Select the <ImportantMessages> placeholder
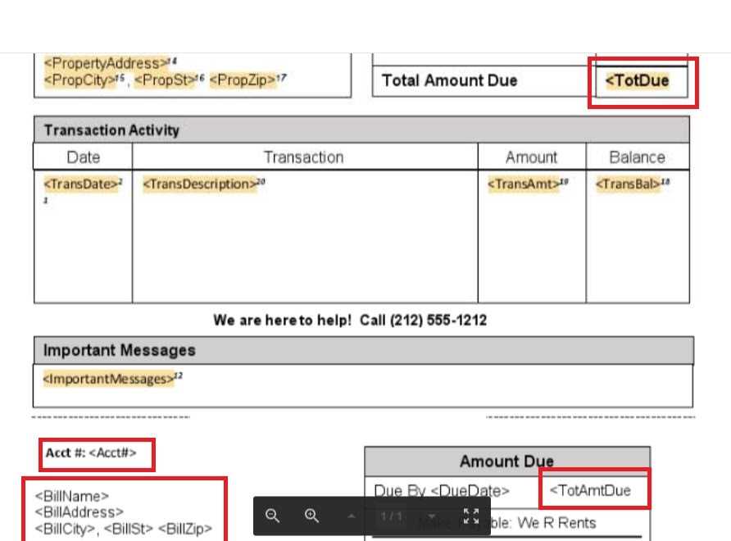 [108, 379]
